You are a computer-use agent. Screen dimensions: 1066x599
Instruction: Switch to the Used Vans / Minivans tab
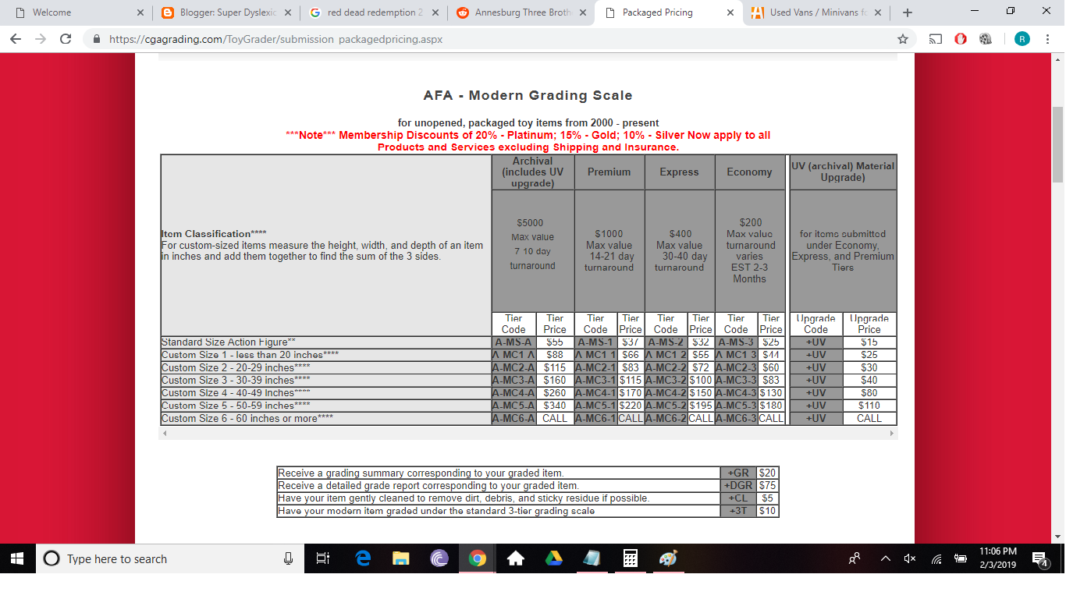point(815,12)
